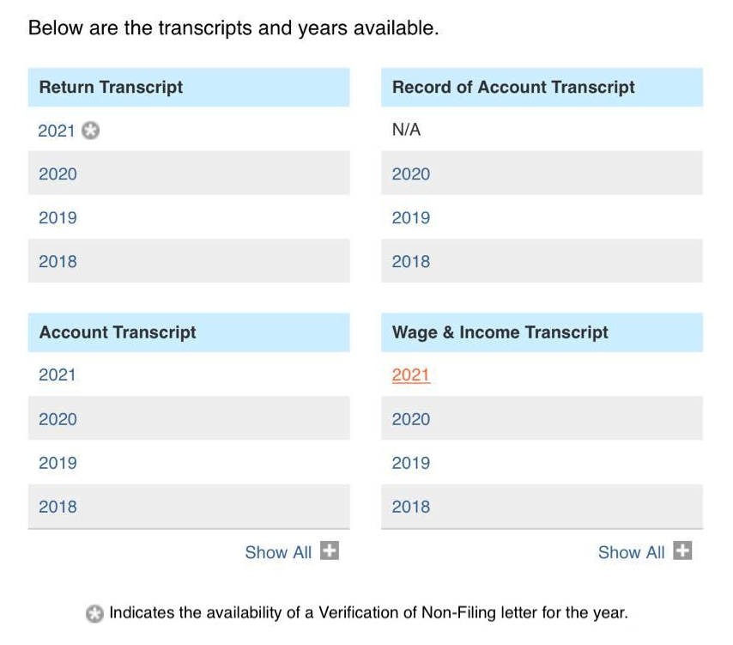Screen dimensions: 733x645
Task: Open the 2018 Return Transcript
Action: point(58,262)
